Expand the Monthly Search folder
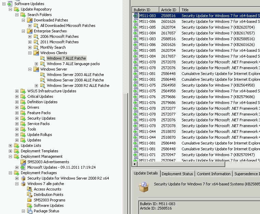The height and width of the screenshot is (214, 260). point(30,48)
